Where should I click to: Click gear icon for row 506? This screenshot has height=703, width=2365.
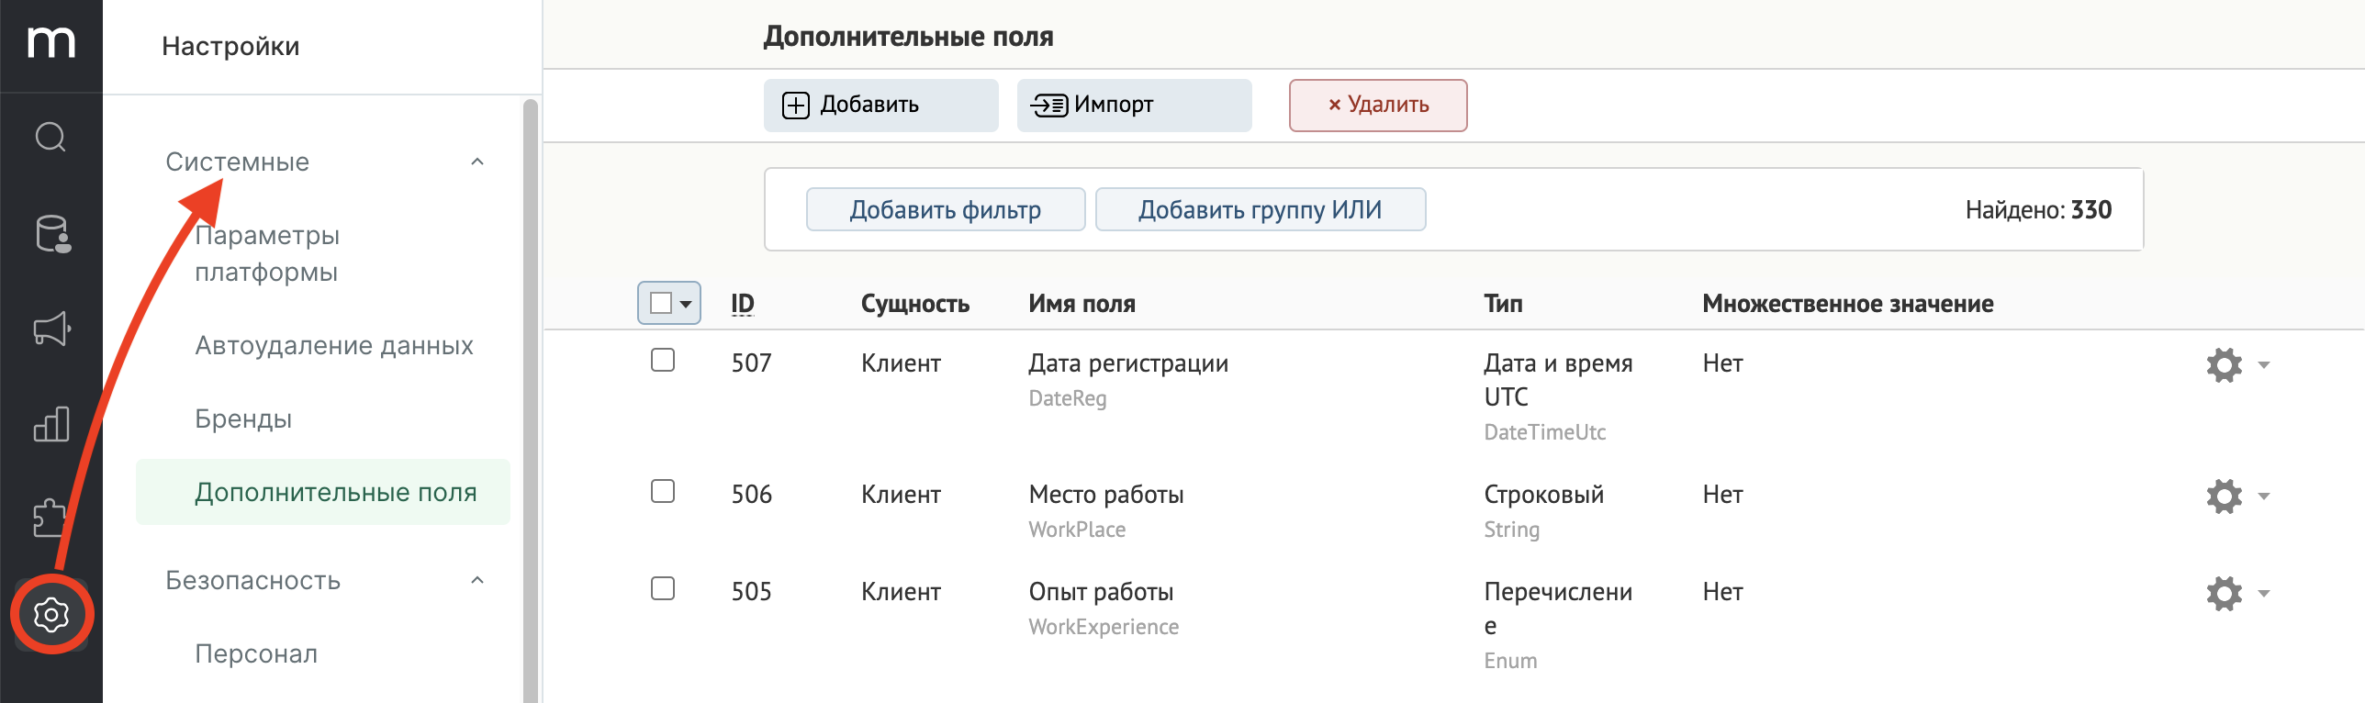[x=2224, y=496]
